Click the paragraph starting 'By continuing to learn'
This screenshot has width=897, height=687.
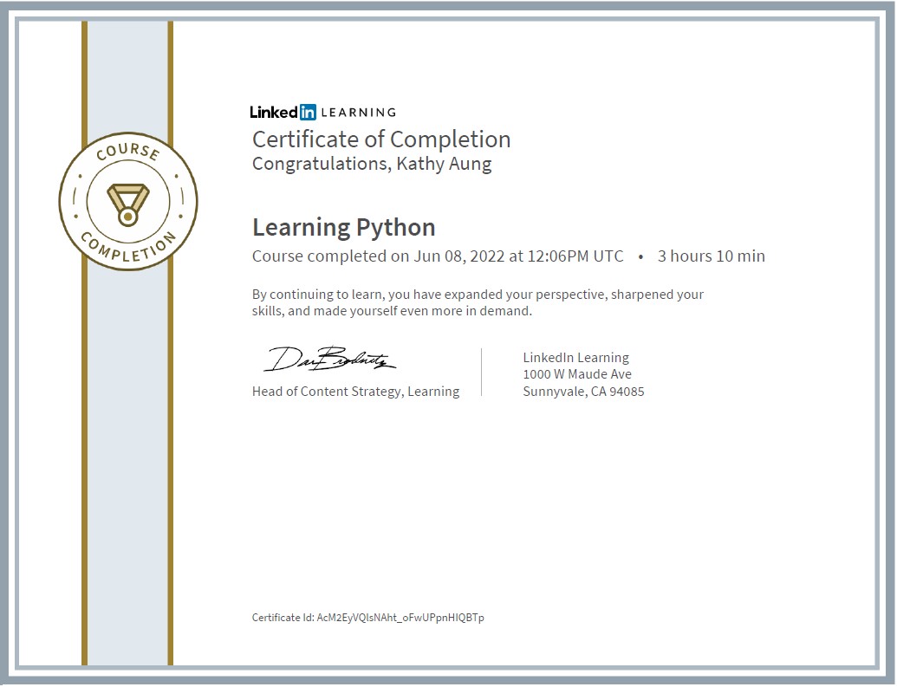[x=478, y=302]
